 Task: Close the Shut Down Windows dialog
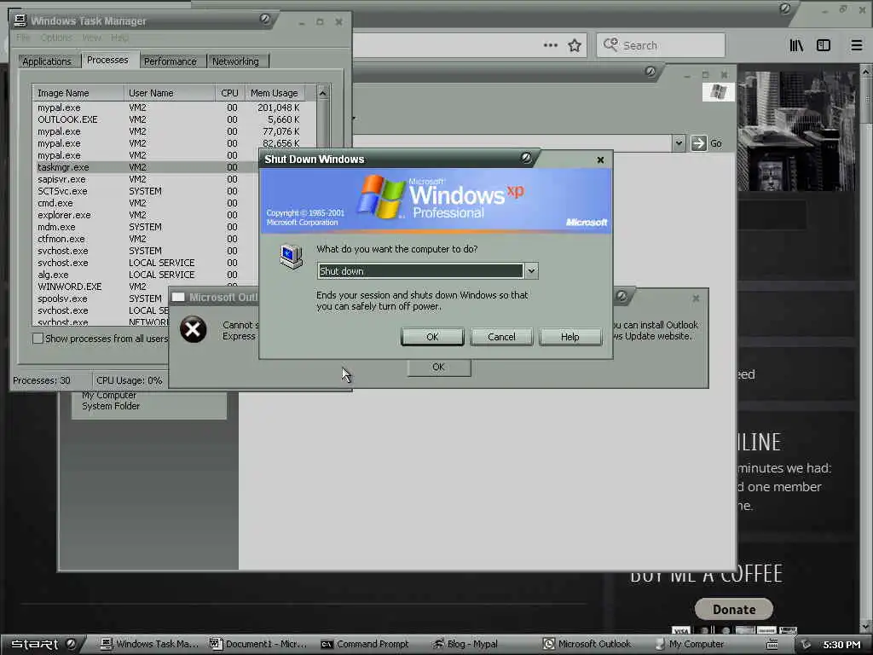(x=600, y=159)
